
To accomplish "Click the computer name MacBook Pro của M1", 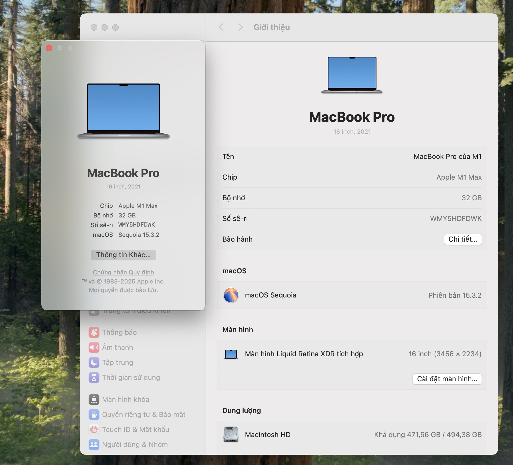I will point(447,157).
